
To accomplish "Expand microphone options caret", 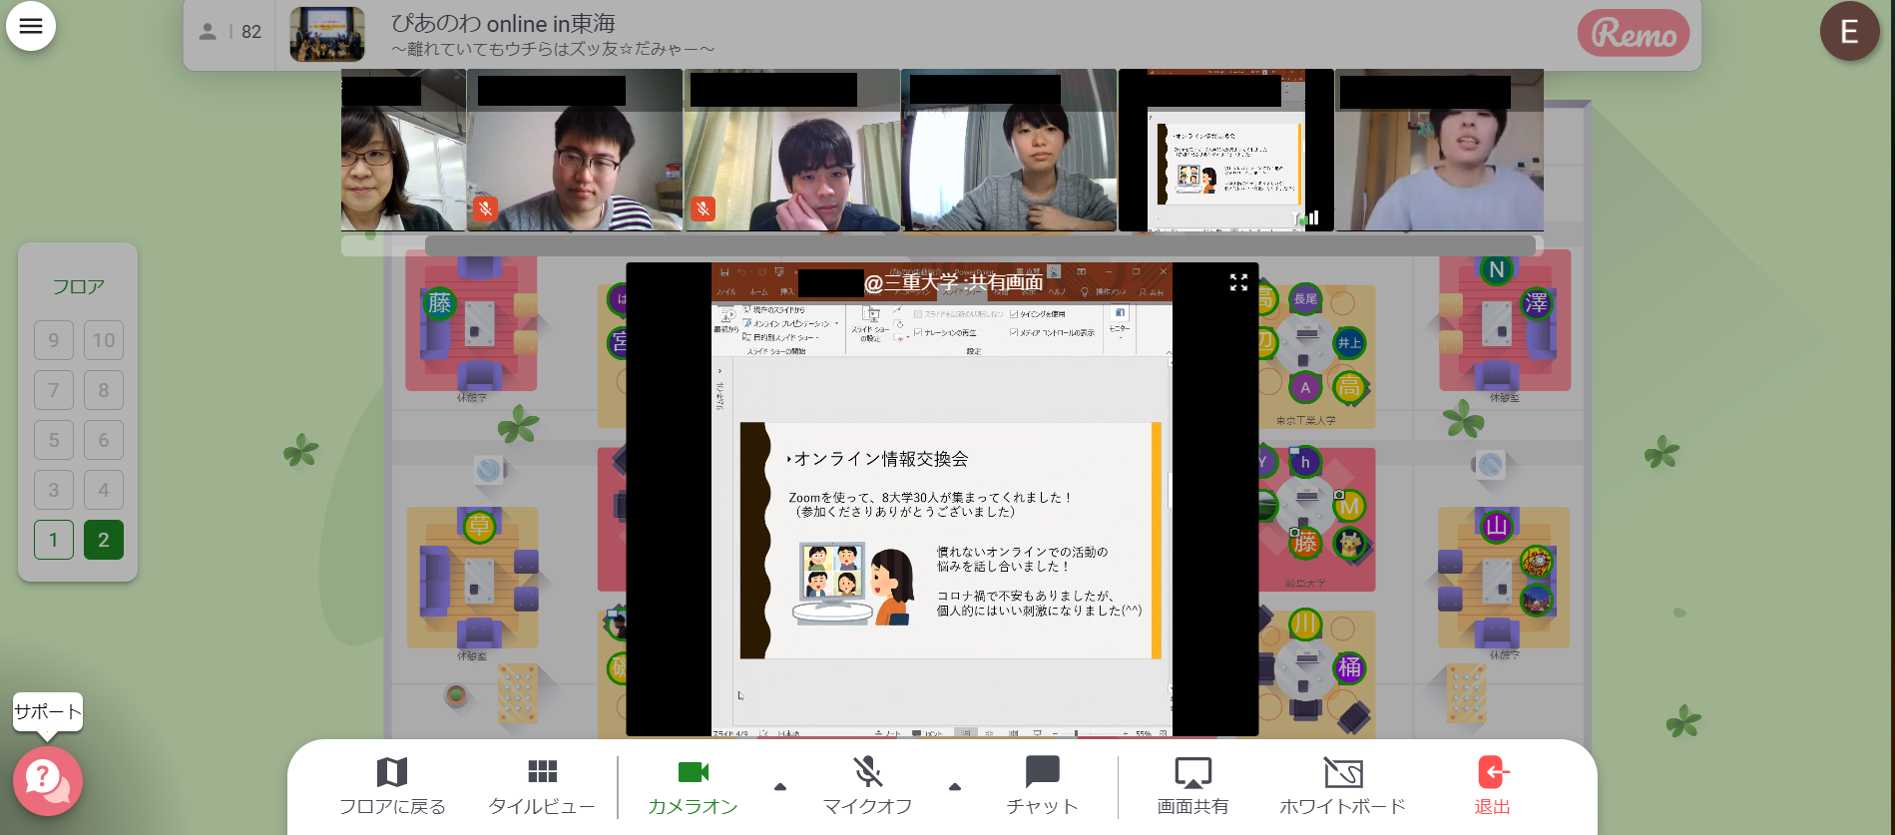I will 955,786.
